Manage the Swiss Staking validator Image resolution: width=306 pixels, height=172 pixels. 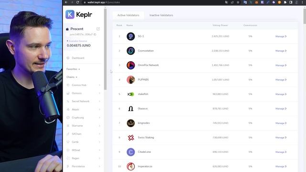coord(281,138)
